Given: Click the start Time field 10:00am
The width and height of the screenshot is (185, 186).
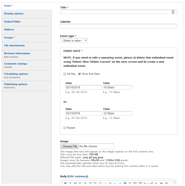Looking at the screenshot, I should (117, 87).
